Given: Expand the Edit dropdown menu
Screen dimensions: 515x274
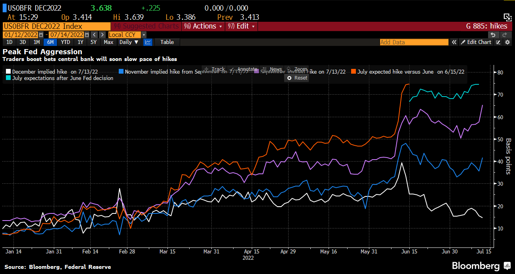Looking at the screenshot, I should point(242,26).
